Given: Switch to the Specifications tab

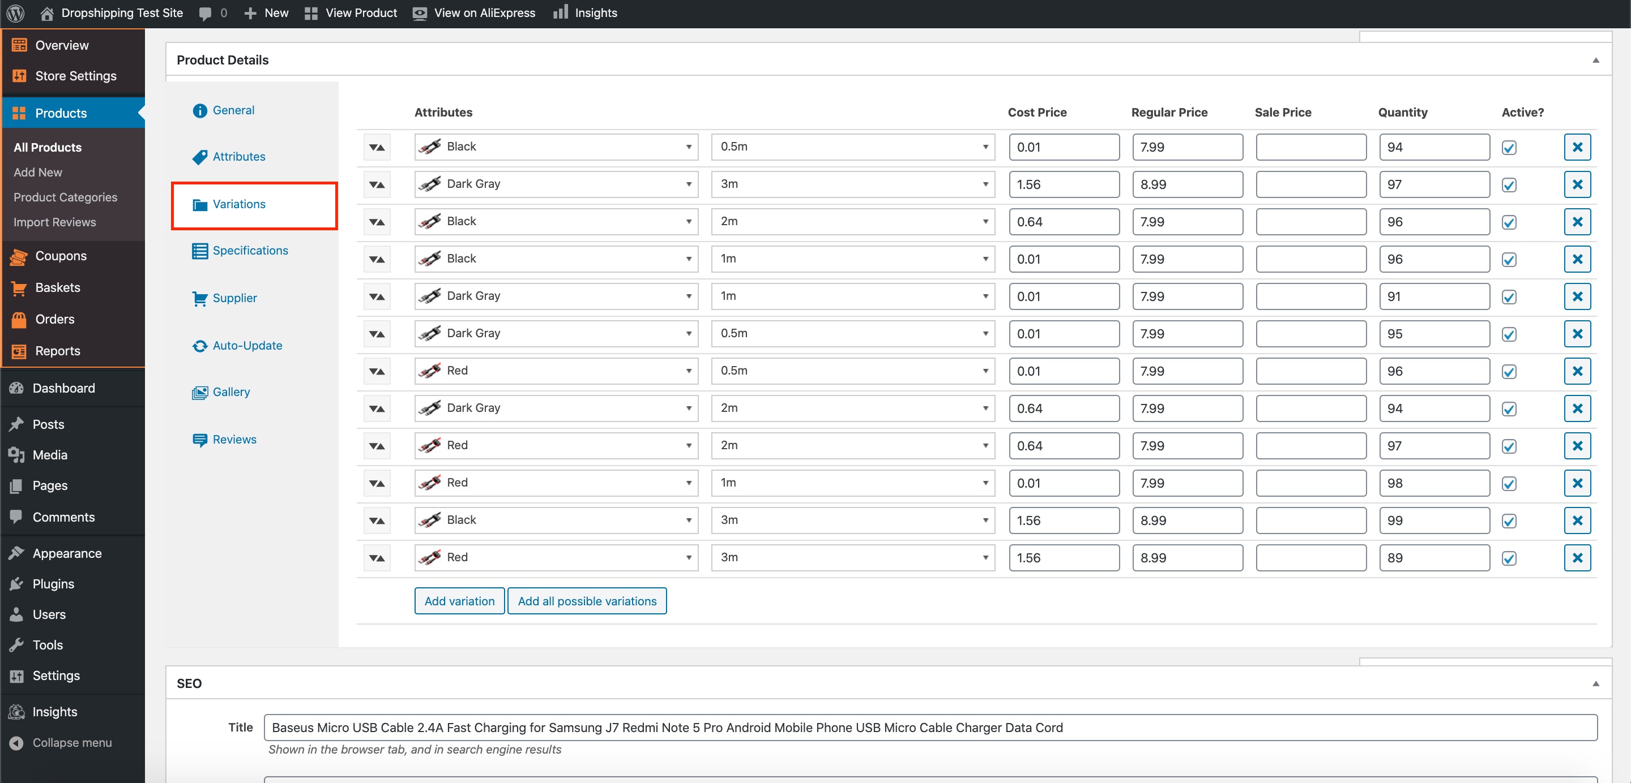Looking at the screenshot, I should tap(249, 251).
